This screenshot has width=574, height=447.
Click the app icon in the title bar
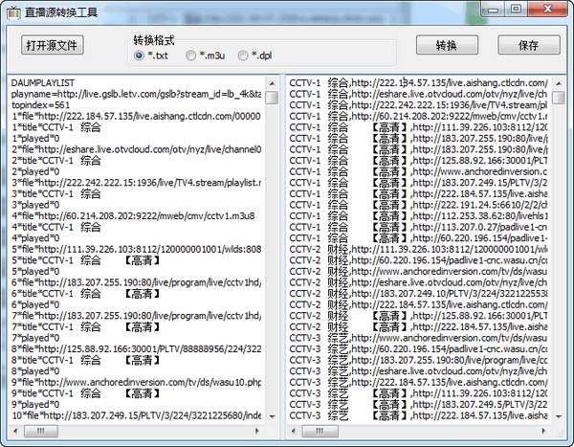pos(14,11)
